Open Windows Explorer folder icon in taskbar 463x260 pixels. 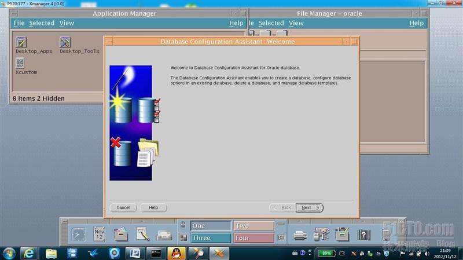pyautogui.click(x=51, y=254)
